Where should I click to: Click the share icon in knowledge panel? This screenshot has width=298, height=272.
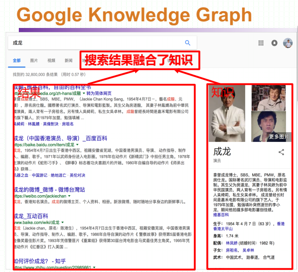[281, 152]
